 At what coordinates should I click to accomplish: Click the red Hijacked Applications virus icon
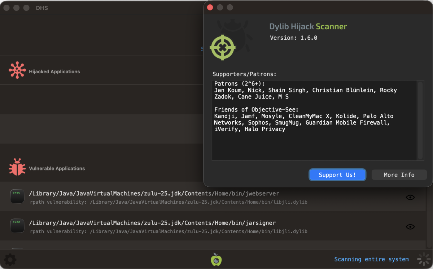17,70
